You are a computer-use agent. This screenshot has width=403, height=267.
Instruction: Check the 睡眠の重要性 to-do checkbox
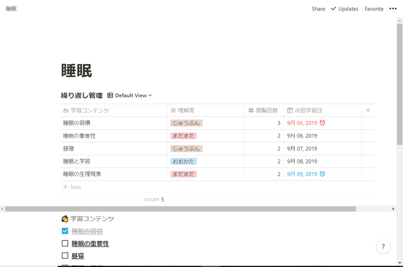pyautogui.click(x=65, y=243)
